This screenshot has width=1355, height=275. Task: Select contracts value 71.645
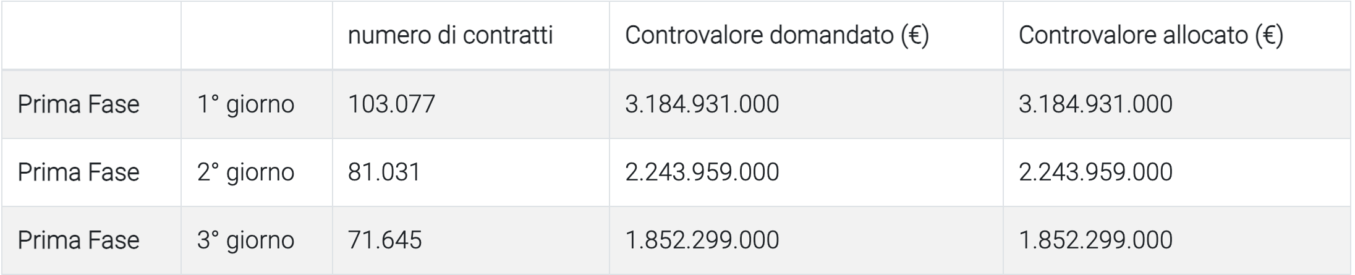(384, 240)
